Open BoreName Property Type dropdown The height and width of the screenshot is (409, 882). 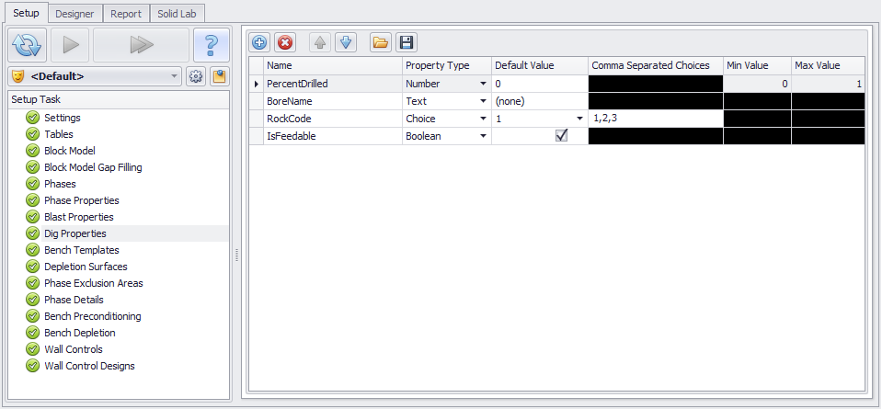(x=483, y=101)
